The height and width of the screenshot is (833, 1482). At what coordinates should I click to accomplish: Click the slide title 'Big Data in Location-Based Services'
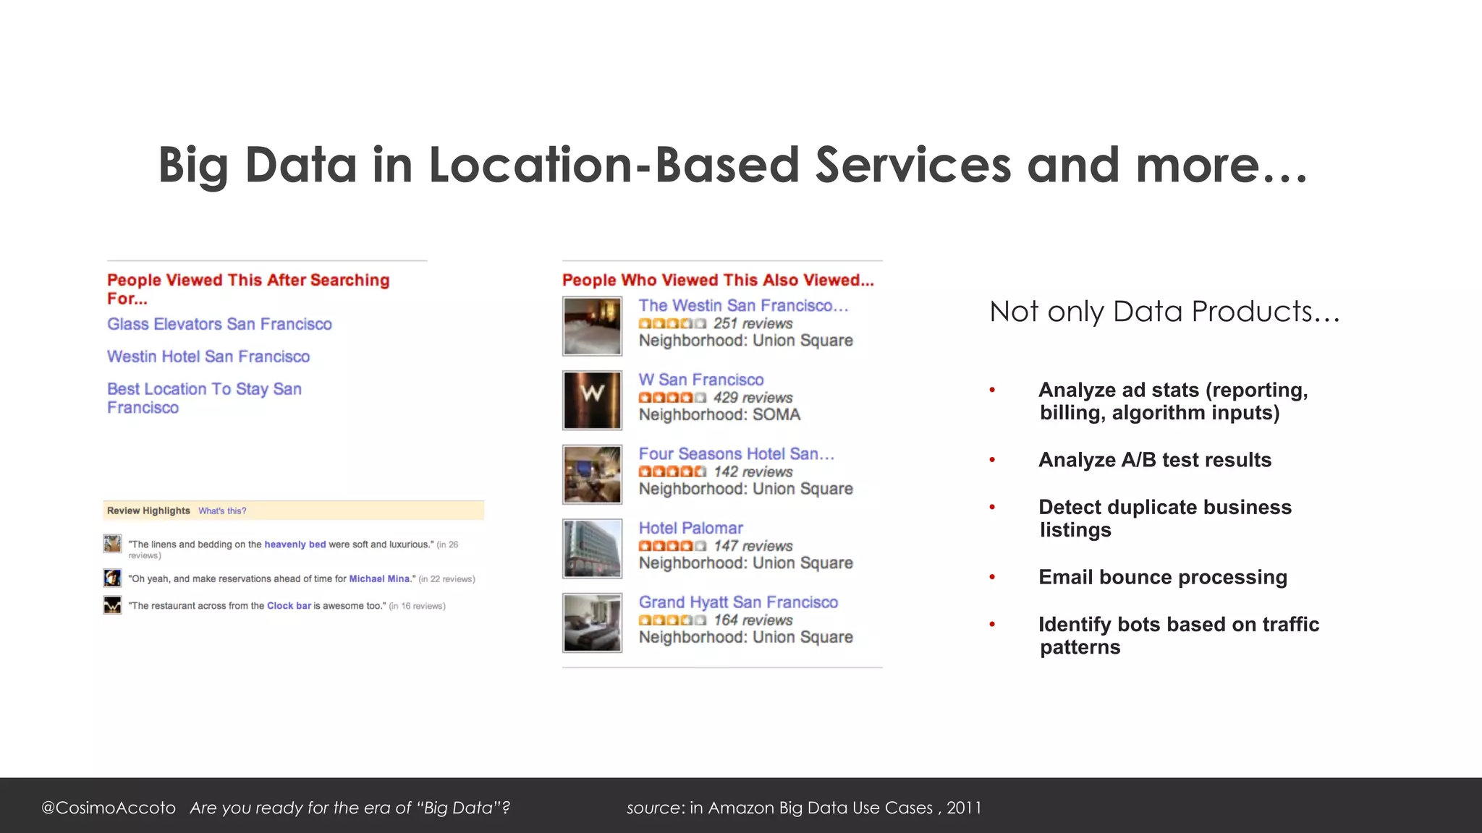[732, 166]
